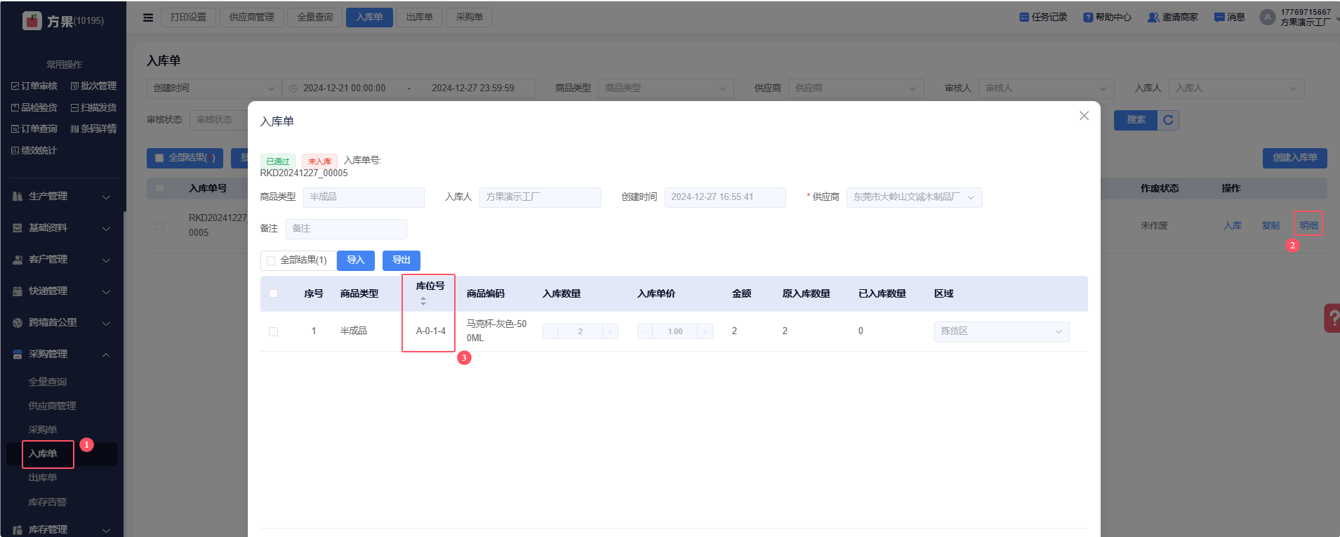The width and height of the screenshot is (1340, 537).
Task: Click the hamburger menu collapse icon
Action: (148, 18)
